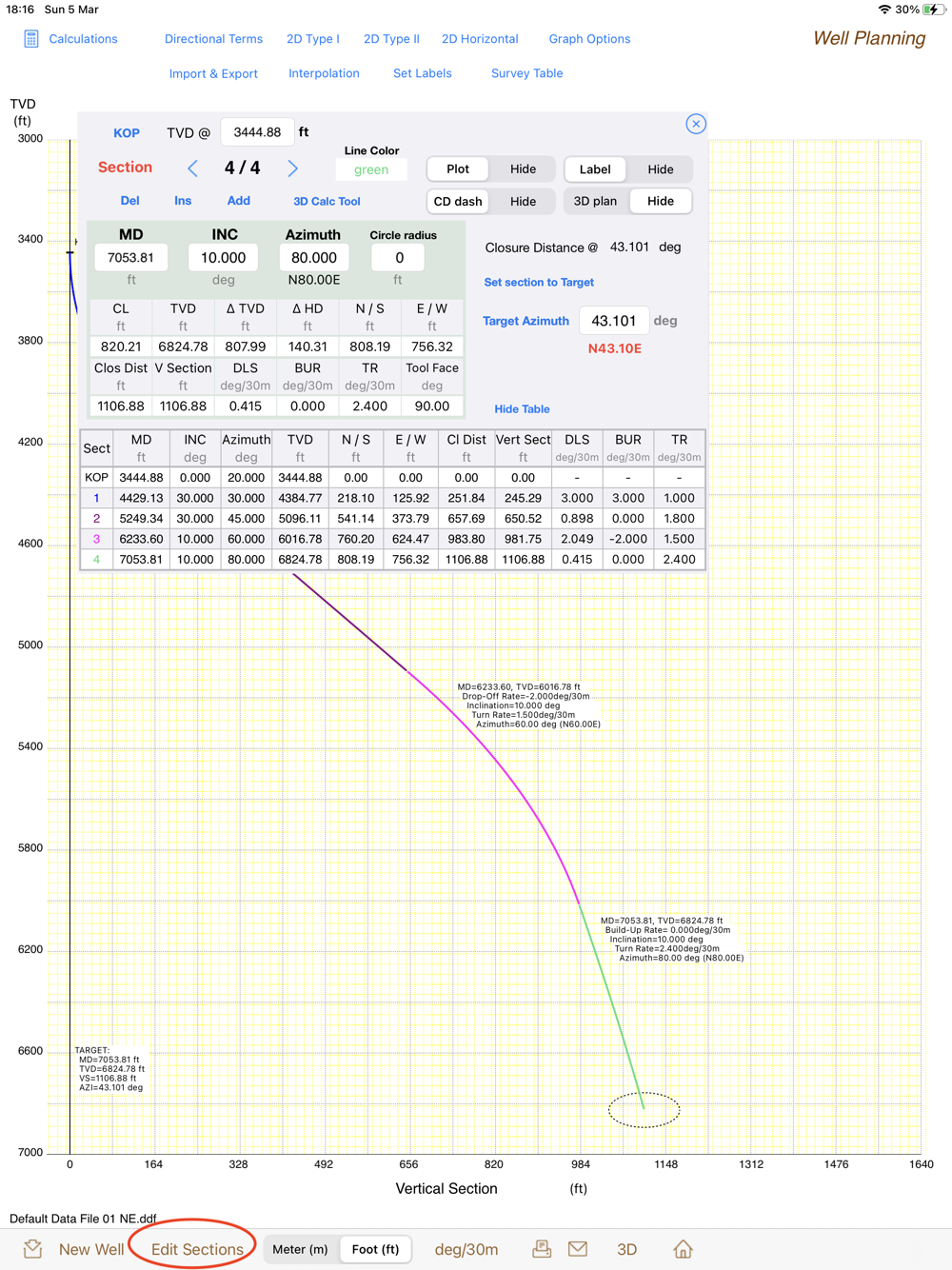Tap the email envelope icon

click(x=578, y=1249)
